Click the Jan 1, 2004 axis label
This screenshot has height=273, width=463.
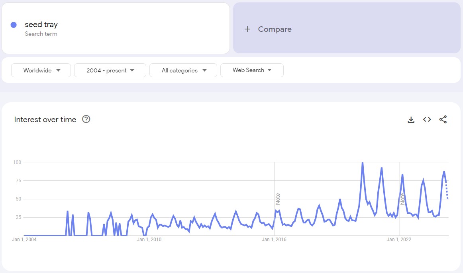click(25, 240)
